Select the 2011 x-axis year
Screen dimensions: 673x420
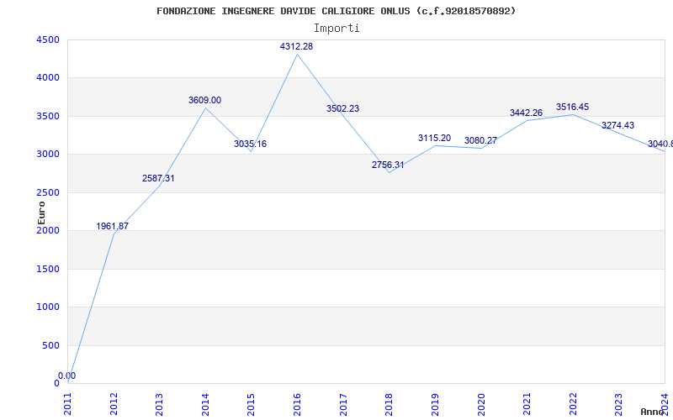tap(68, 404)
